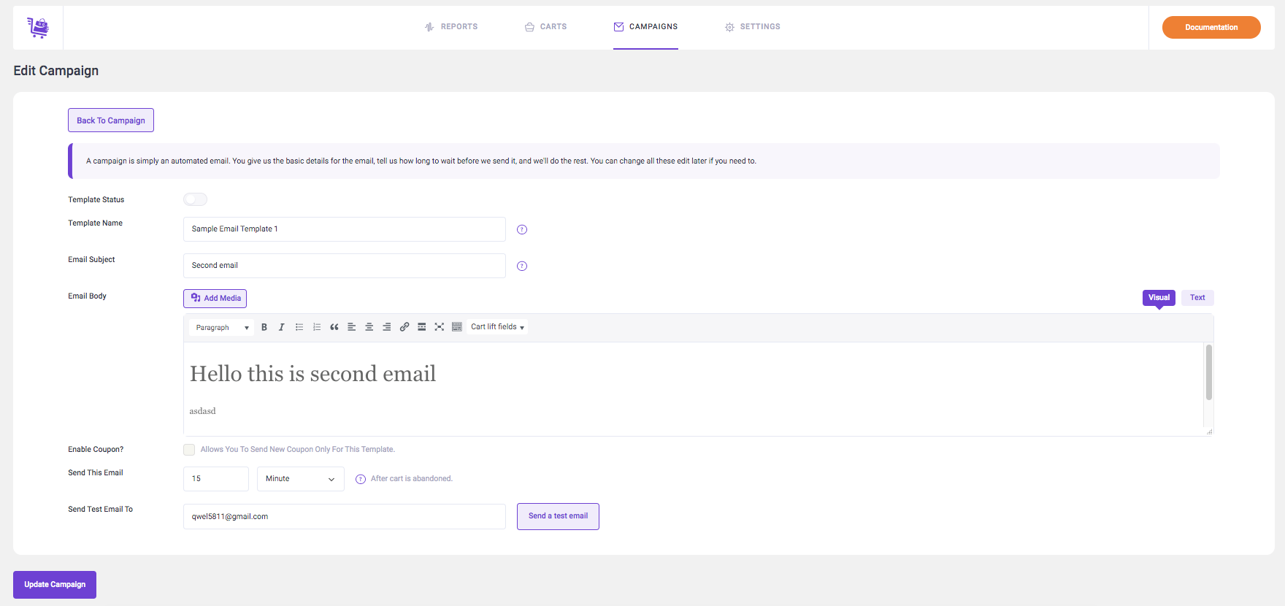Switch to the Text editor tab
This screenshot has height=606, width=1285.
(1197, 298)
